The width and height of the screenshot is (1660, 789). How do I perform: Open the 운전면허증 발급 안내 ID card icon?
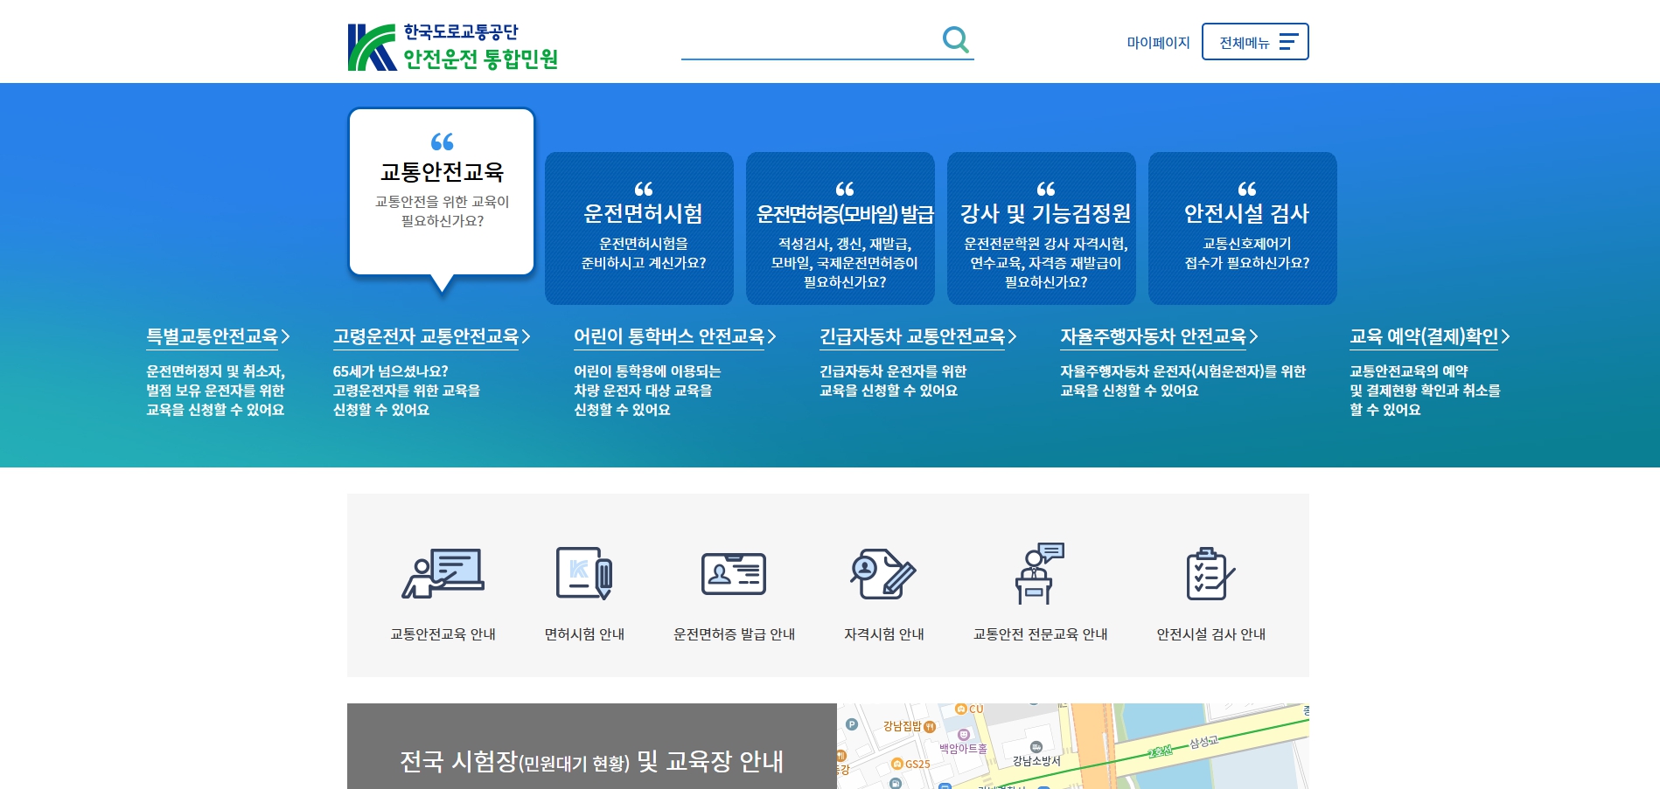click(x=734, y=574)
